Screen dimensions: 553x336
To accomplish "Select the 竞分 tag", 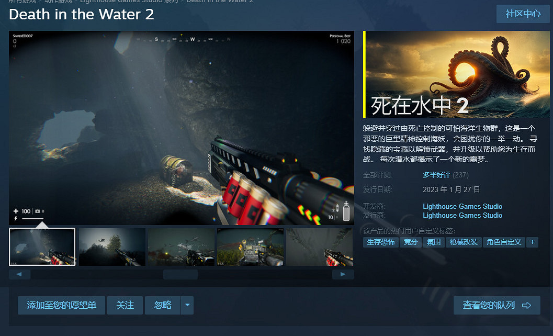I will (x=411, y=242).
